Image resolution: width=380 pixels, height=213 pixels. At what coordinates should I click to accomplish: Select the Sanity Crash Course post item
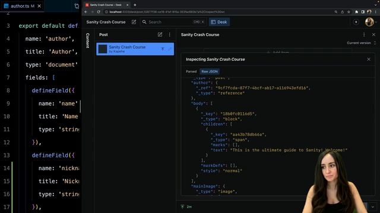click(135, 49)
